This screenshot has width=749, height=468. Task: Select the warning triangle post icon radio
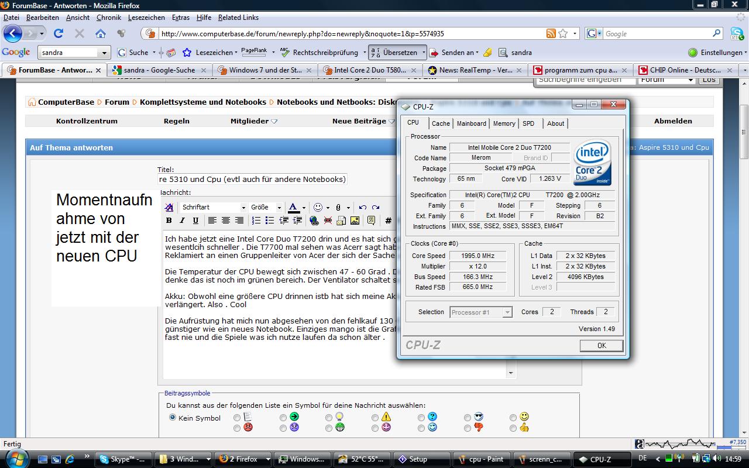[x=375, y=418]
